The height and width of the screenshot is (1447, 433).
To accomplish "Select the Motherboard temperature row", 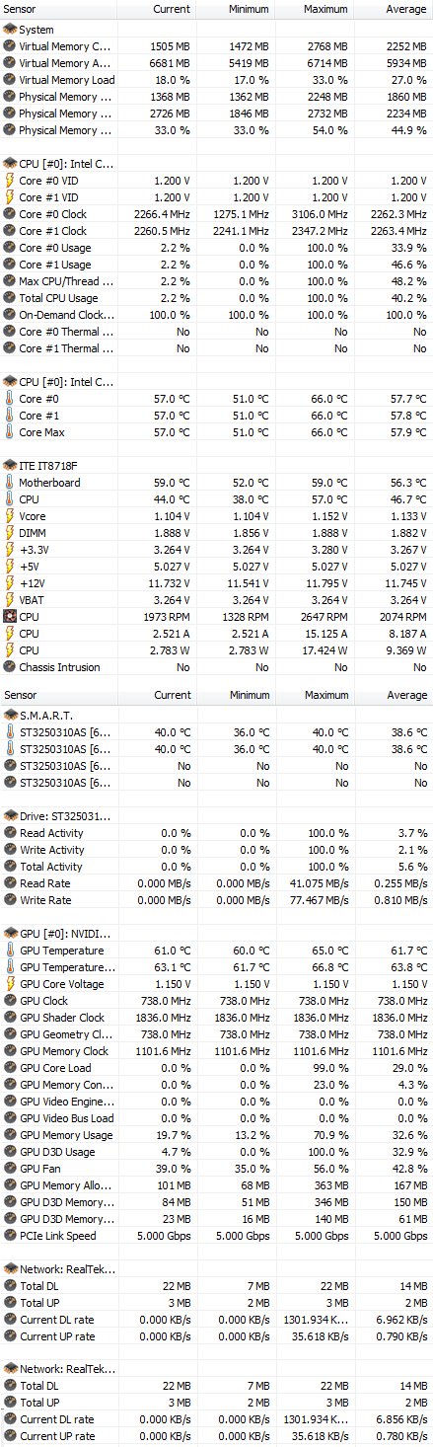I will [x=216, y=483].
